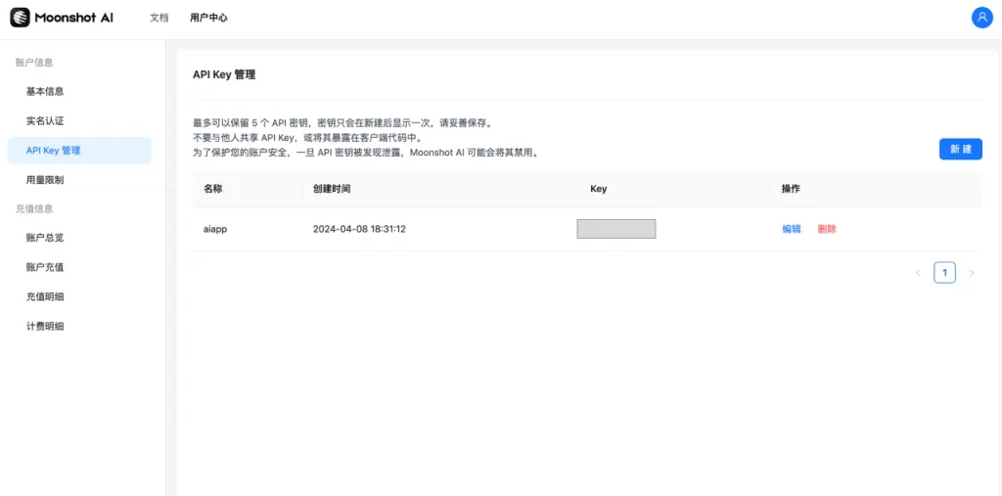Open the user avatar profile icon
This screenshot has height=496, width=1002.
(981, 18)
